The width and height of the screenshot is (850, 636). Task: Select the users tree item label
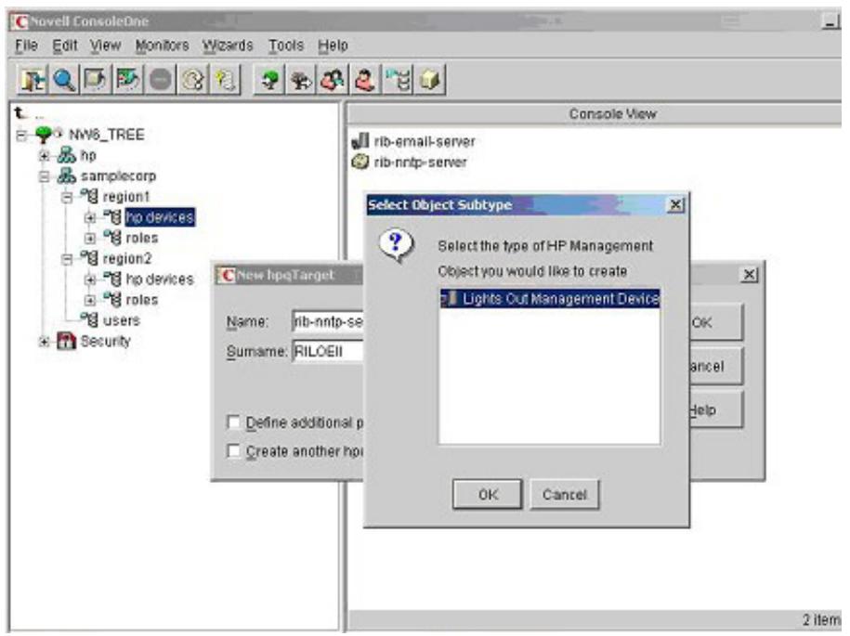coord(122,320)
